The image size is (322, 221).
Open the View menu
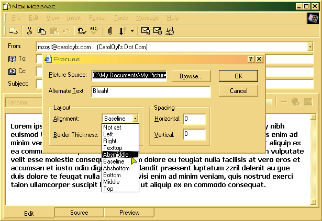tap(52, 18)
